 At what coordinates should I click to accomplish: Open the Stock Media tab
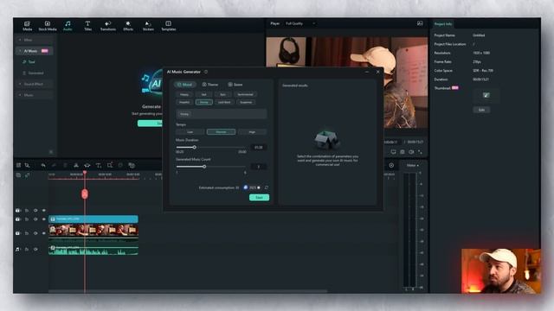(x=48, y=26)
